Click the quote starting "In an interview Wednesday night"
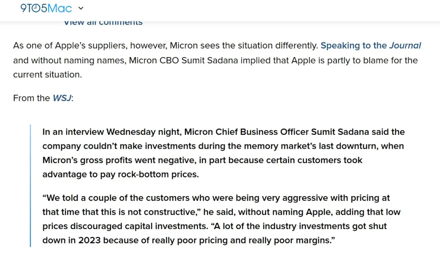440x260 pixels. point(224,153)
